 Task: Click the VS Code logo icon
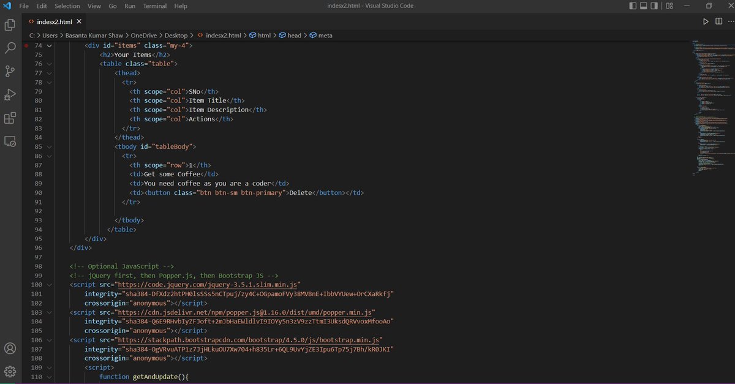7,6
